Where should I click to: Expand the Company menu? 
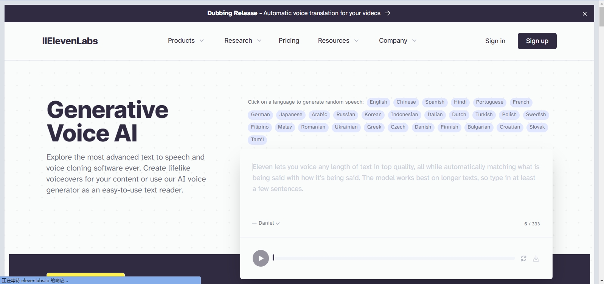tap(397, 40)
